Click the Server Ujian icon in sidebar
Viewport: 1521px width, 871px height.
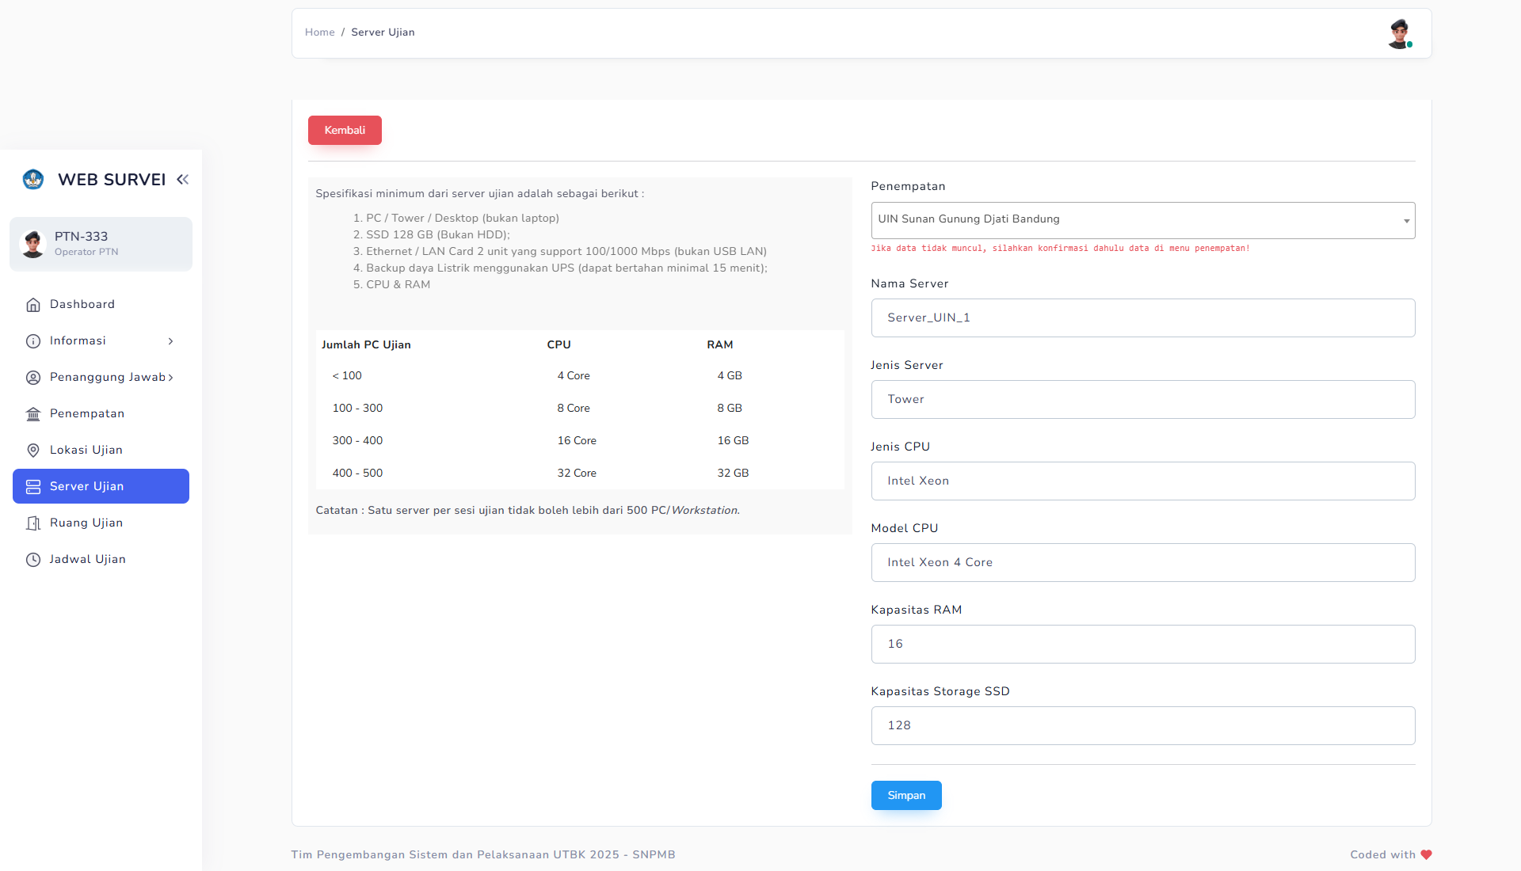tap(33, 485)
